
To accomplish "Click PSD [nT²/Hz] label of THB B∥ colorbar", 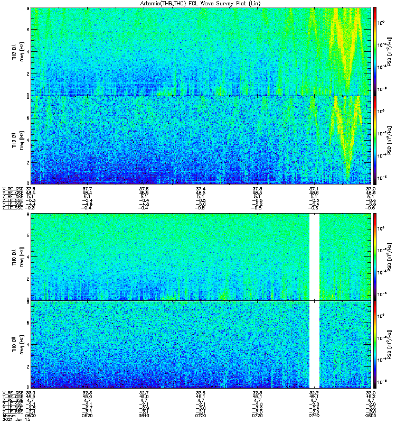I will point(389,140).
